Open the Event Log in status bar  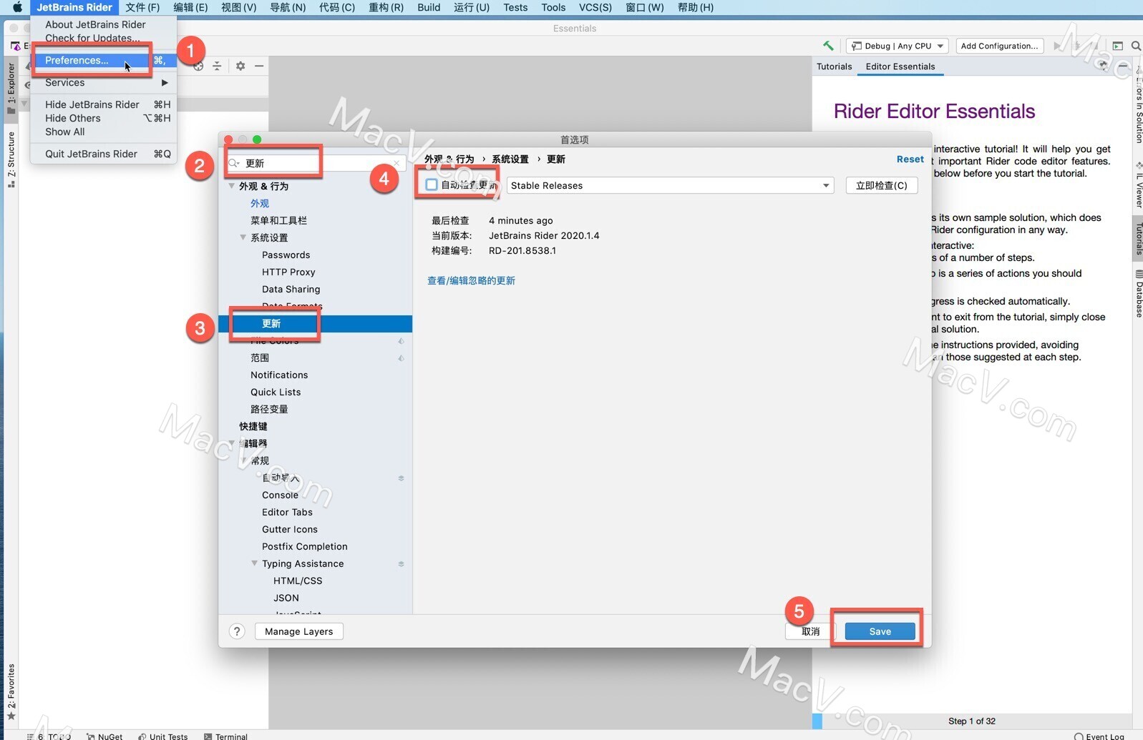pyautogui.click(x=1099, y=736)
